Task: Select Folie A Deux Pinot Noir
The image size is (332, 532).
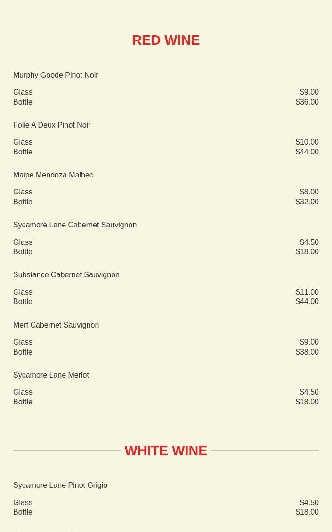Action: (52, 125)
